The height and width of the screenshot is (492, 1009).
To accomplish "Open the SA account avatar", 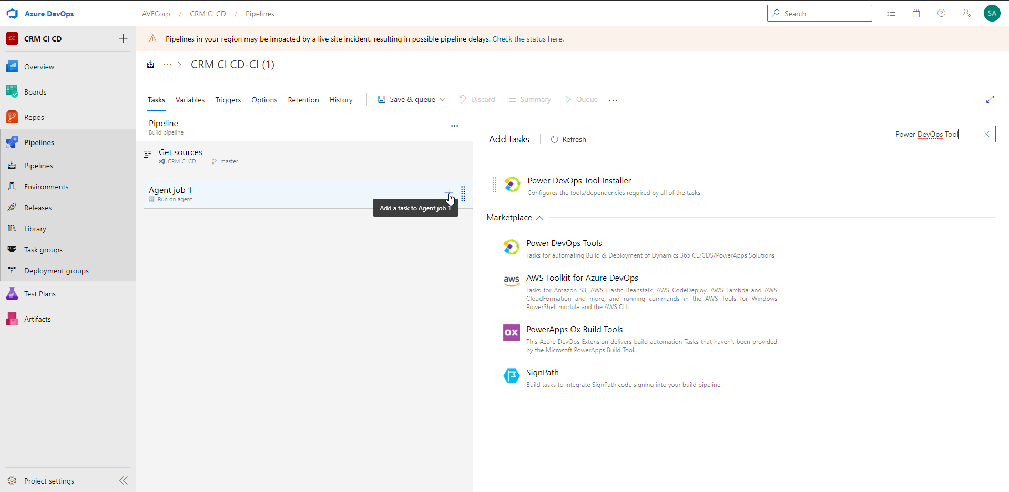I will [x=992, y=14].
